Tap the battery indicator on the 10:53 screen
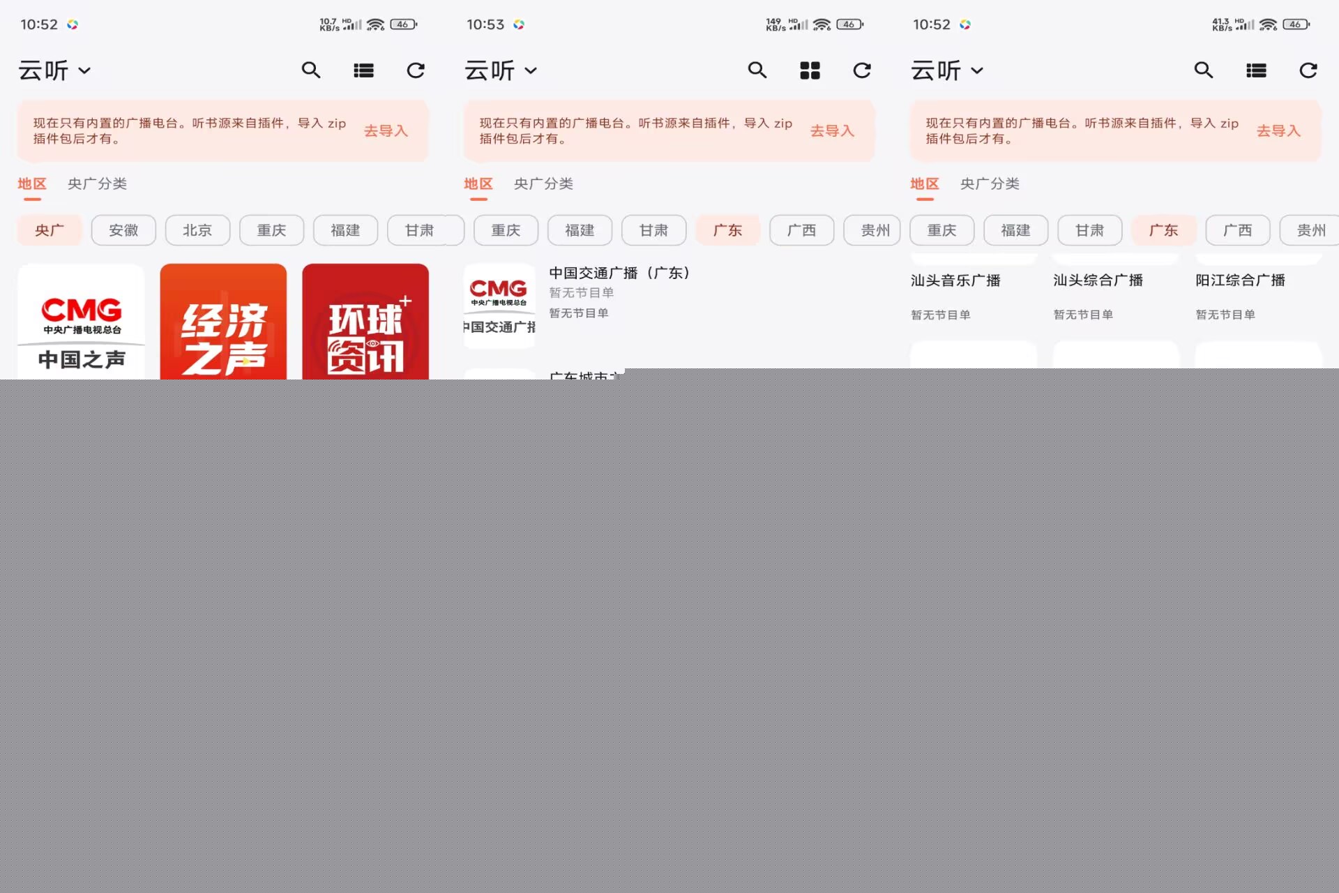This screenshot has width=1339, height=893. pos(849,24)
